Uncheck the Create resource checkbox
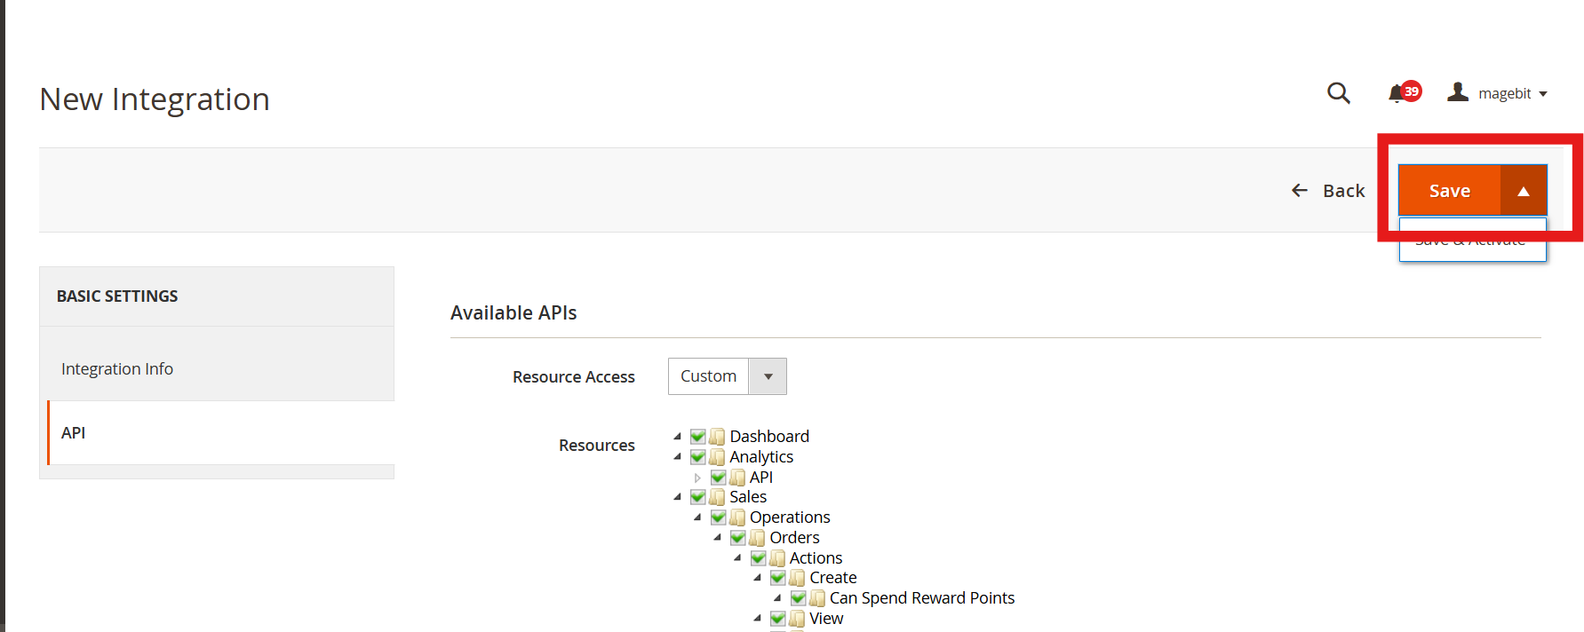 pos(778,578)
